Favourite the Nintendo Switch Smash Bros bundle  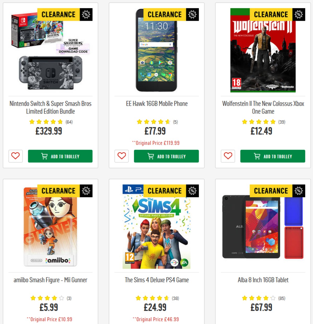coord(15,156)
